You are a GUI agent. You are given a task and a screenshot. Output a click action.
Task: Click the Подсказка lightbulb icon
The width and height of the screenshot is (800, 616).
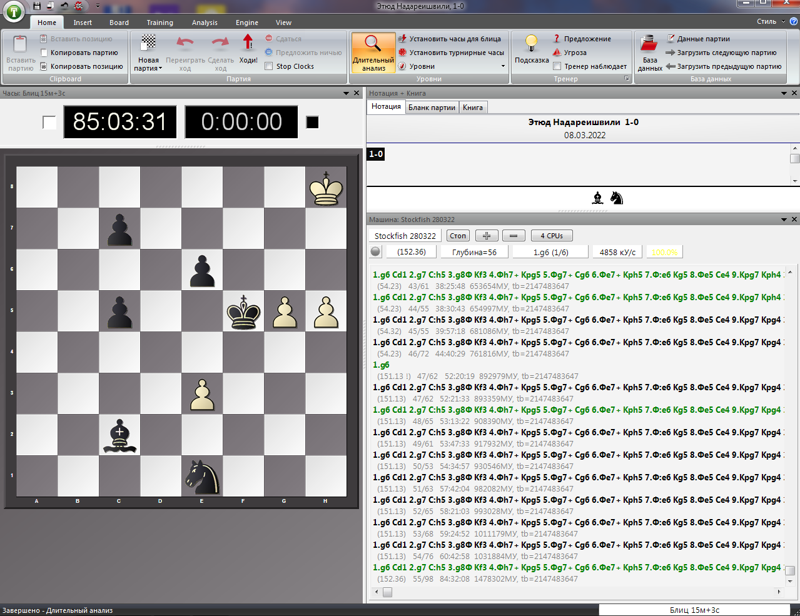click(x=531, y=43)
